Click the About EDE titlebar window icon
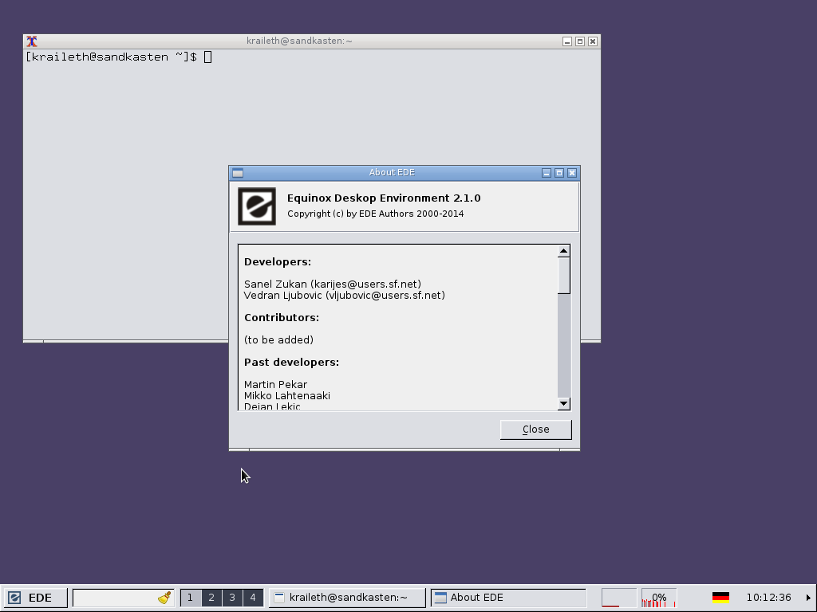Image resolution: width=817 pixels, height=612 pixels. [237, 172]
